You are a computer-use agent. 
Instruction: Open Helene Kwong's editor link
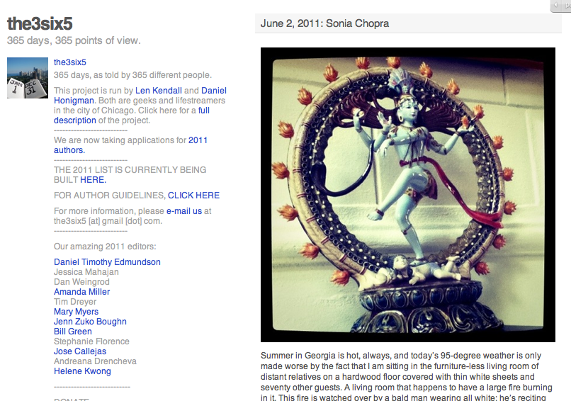[82, 371]
